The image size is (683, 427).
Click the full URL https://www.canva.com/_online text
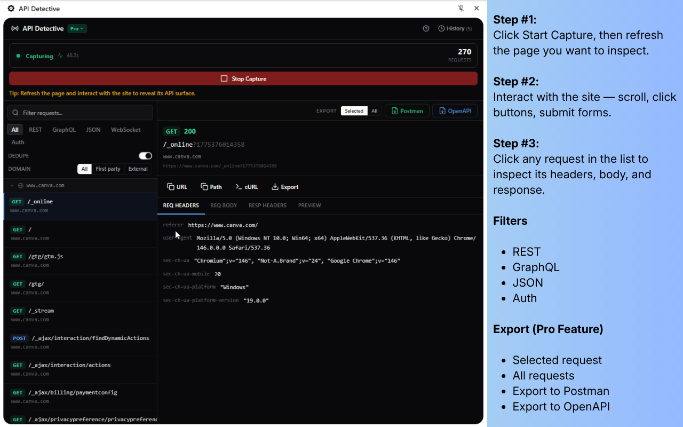[220, 166]
